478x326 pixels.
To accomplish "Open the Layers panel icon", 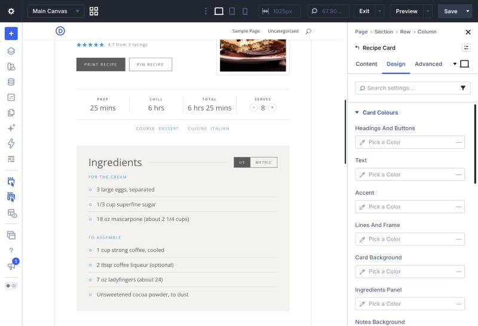I will 11,51.
